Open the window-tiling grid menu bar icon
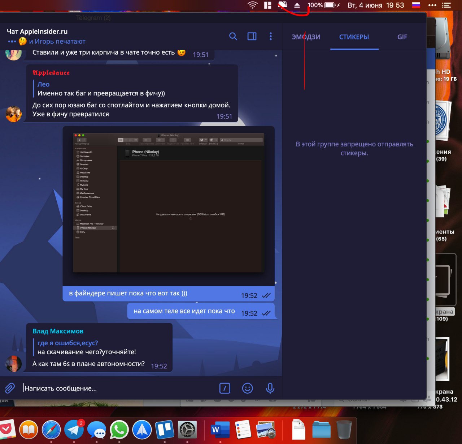Viewport: 462px width, 444px height. [268, 5]
